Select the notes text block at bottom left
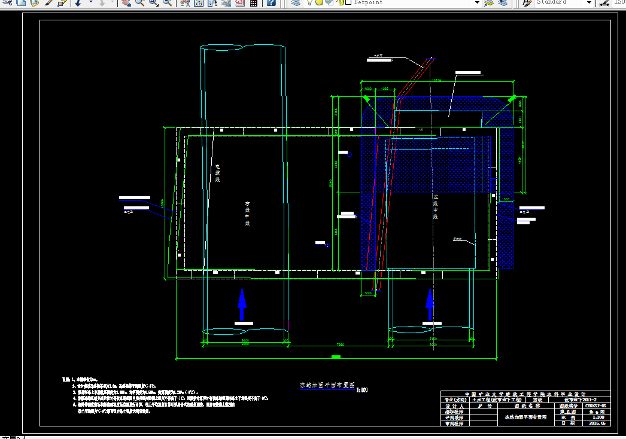This screenshot has width=626, height=439. point(165,395)
